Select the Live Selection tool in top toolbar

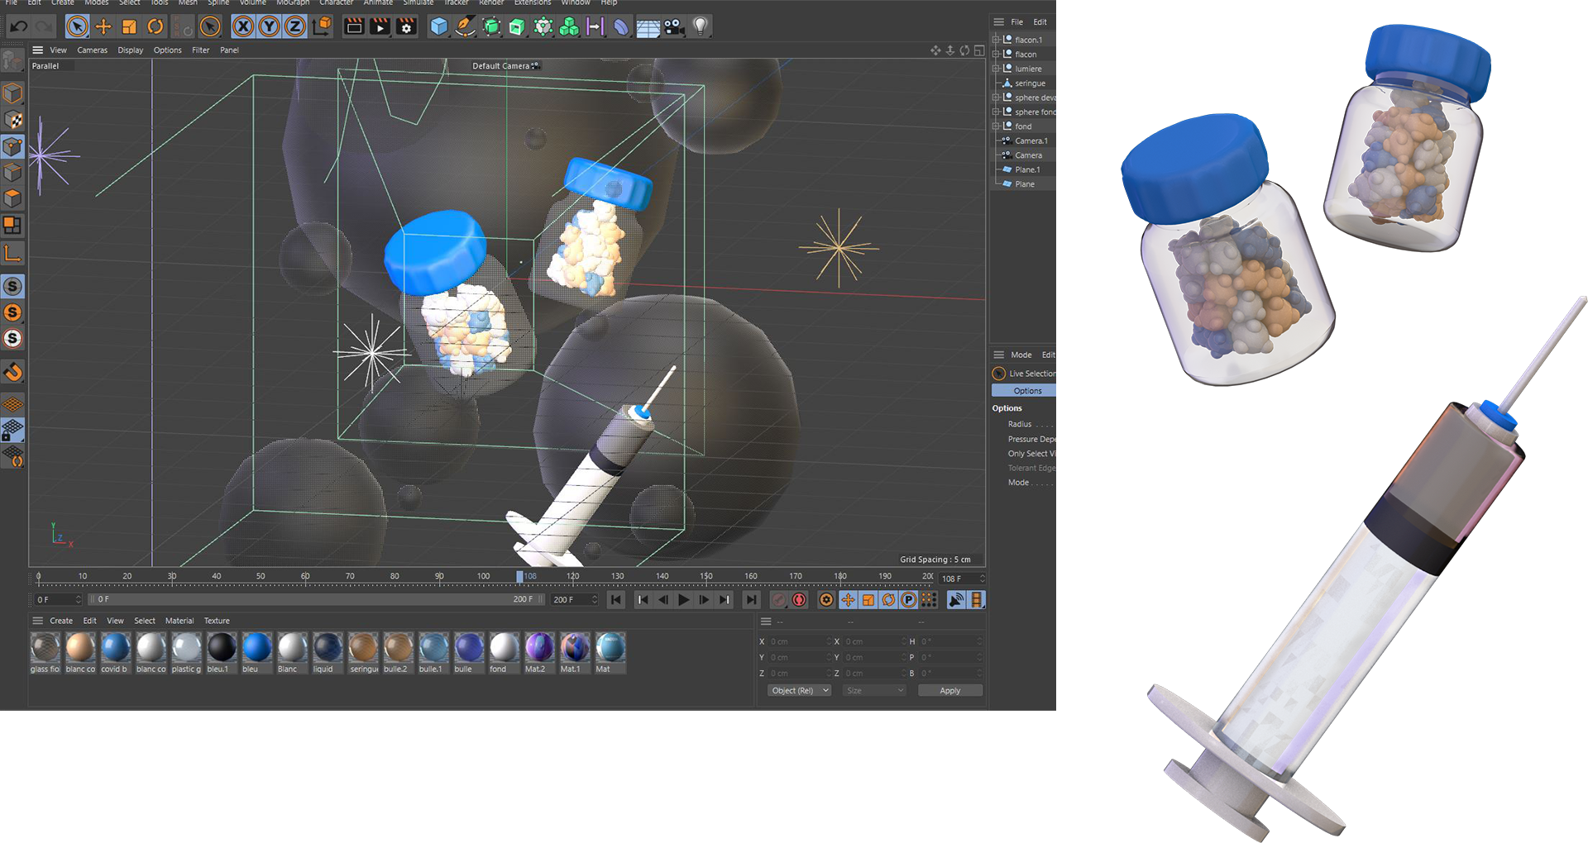(77, 26)
